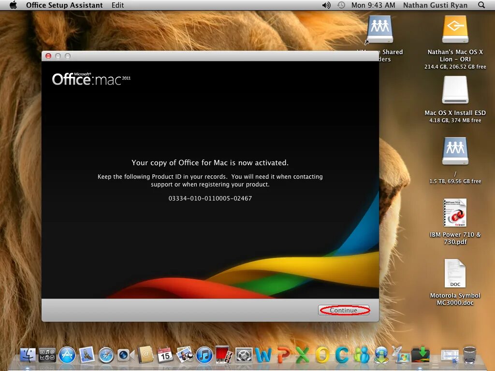Click the Continue button
Screen dimensions: 495x371
pos(344,310)
